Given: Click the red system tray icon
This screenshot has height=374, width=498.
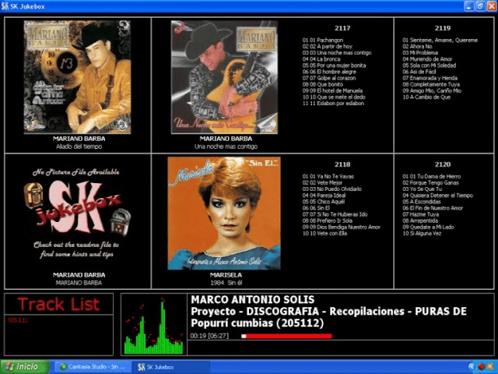Looking at the screenshot, I should click(x=481, y=367).
